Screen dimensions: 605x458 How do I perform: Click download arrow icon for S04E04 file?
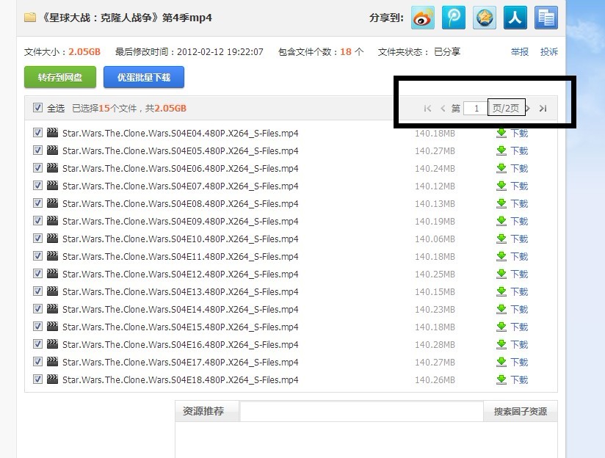[501, 133]
